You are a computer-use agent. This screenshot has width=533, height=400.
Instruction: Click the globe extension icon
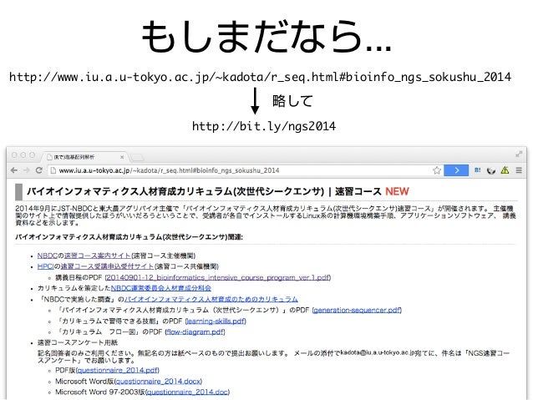[491, 170]
